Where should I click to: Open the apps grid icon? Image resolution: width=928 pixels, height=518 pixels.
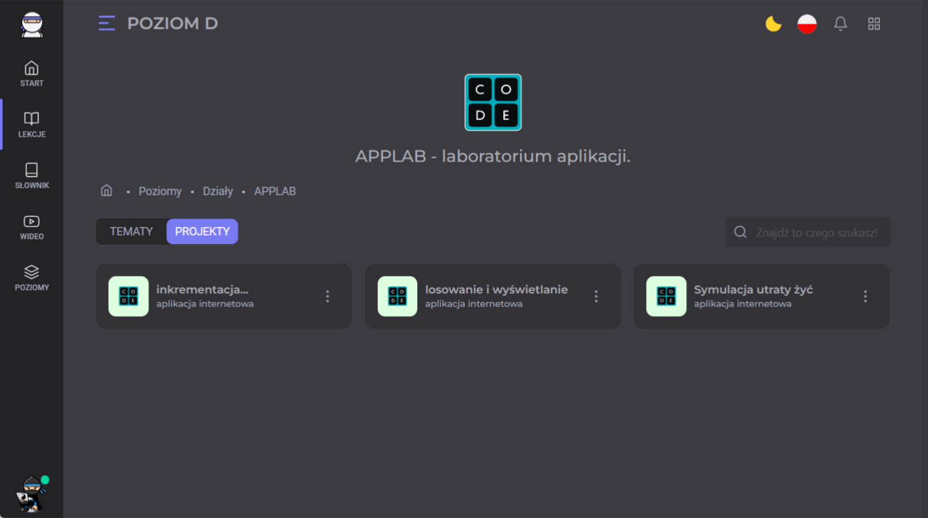pyautogui.click(x=874, y=24)
